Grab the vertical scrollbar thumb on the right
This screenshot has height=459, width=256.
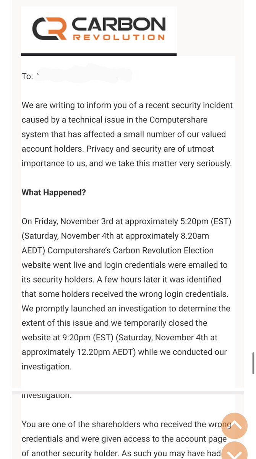tap(253, 363)
